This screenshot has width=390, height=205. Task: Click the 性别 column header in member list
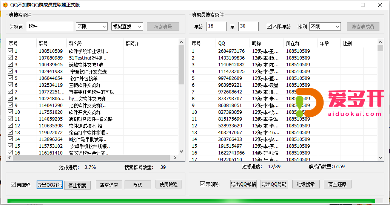click(351, 43)
